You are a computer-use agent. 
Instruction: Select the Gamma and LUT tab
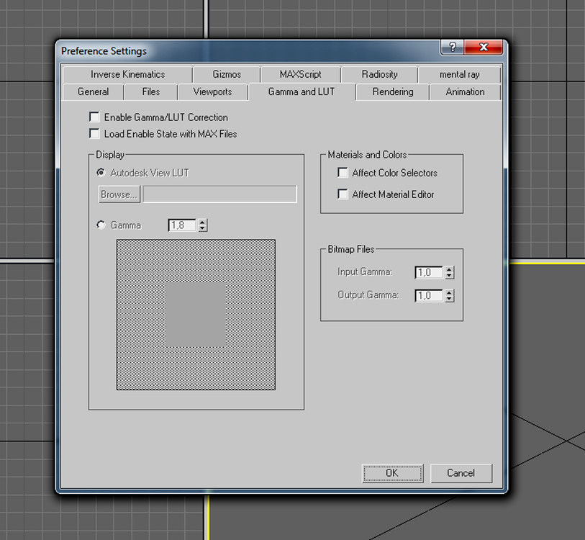point(301,91)
